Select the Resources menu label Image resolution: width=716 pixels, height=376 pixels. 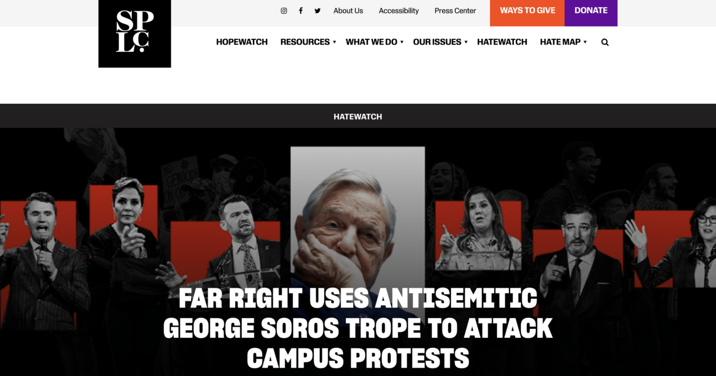[305, 42]
